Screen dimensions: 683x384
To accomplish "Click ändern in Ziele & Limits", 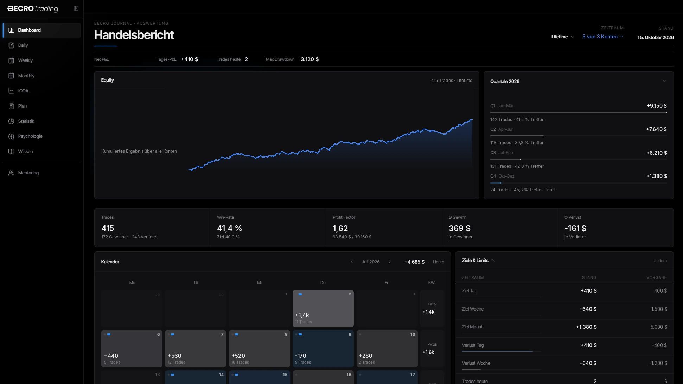I will point(660,261).
